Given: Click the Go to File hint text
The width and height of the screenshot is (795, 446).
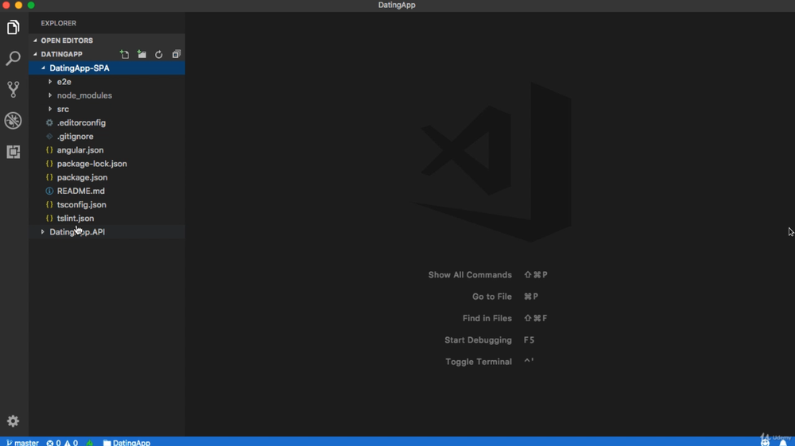Looking at the screenshot, I should click(x=492, y=297).
